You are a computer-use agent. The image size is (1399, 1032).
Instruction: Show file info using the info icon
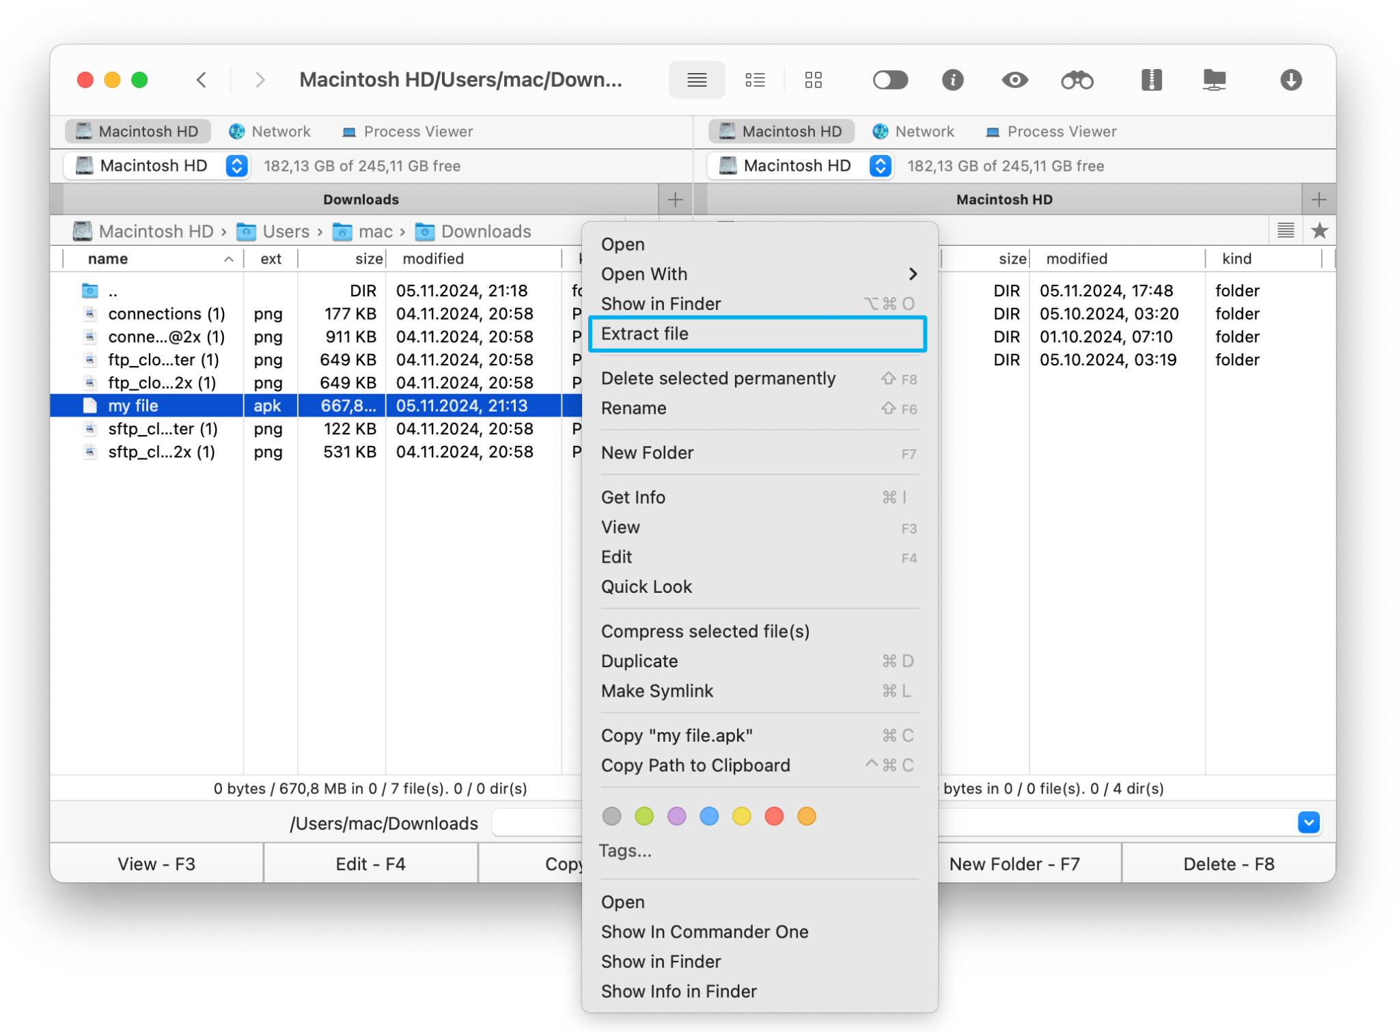pos(954,80)
